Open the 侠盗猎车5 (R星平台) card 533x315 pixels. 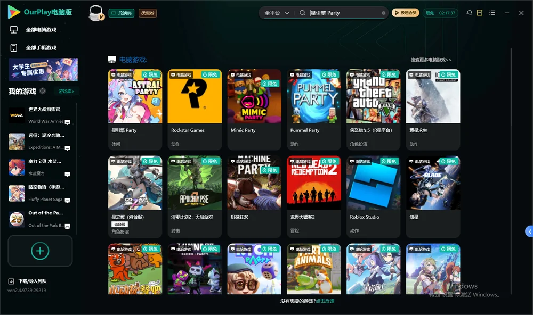tap(373, 110)
